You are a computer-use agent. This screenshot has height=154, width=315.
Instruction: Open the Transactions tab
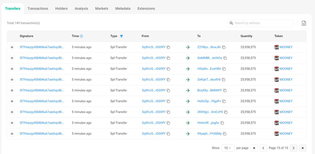[x=38, y=8]
